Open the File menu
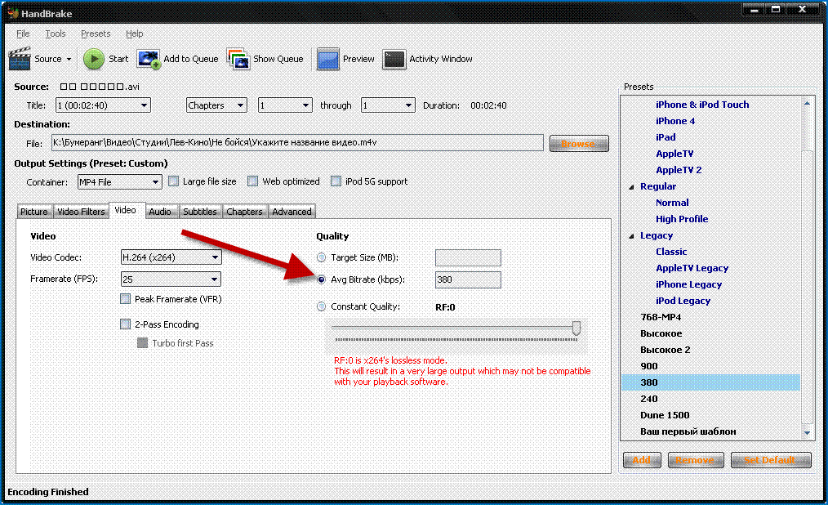This screenshot has height=505, width=828. (x=23, y=34)
